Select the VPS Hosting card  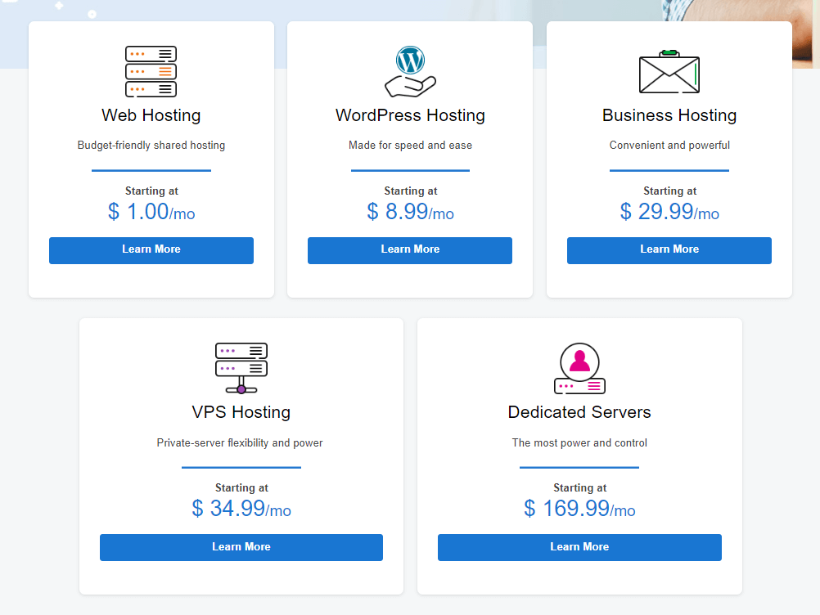[x=241, y=456]
